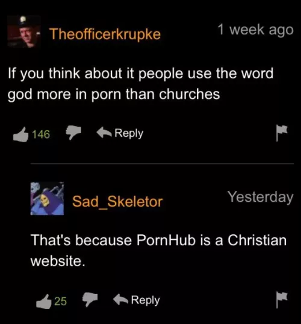Click the Reply text below the 25-like comment
Image resolution: width=301 pixels, height=324 pixels.
point(146,301)
